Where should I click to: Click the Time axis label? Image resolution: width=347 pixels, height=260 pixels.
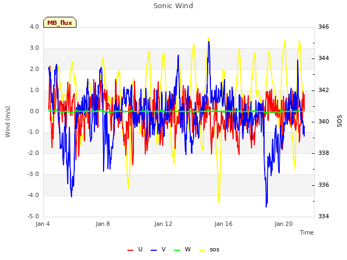click(307, 232)
